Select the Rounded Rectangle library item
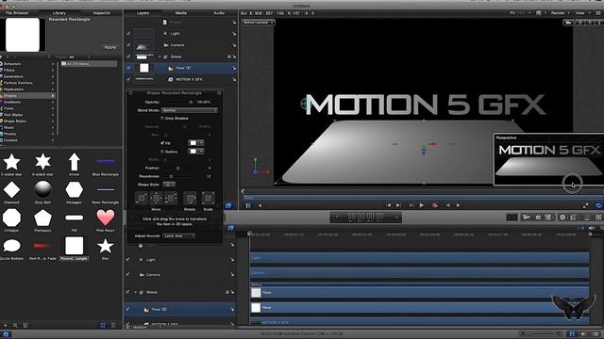604x339 pixels. (74, 246)
